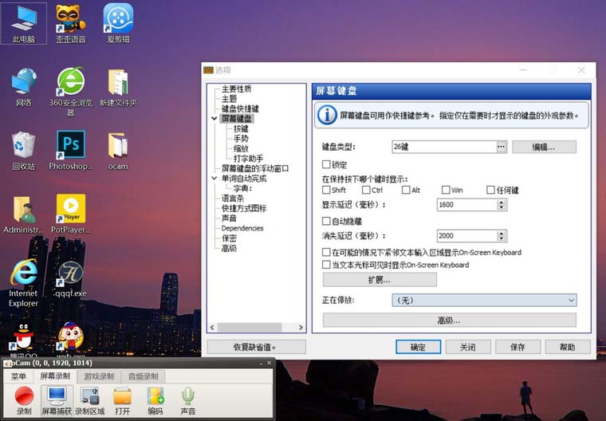
Task: Click the tree scroll left arrow
Action: [x=212, y=328]
